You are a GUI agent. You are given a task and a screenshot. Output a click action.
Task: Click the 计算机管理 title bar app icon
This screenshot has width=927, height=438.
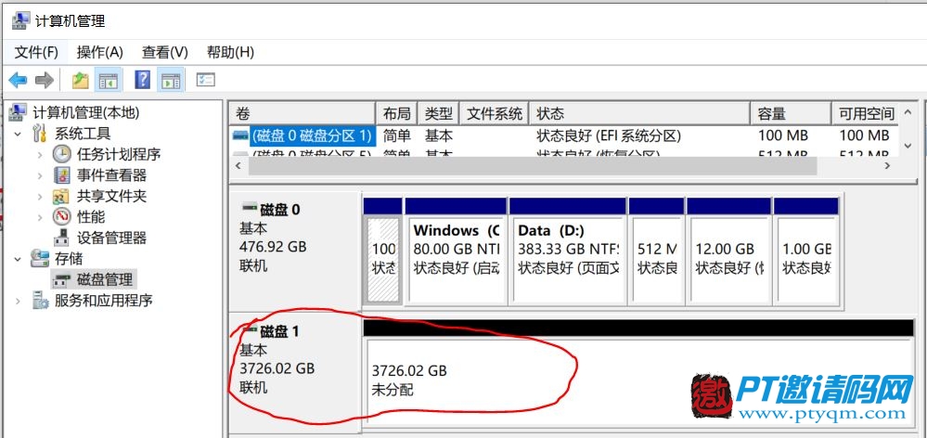[x=21, y=20]
